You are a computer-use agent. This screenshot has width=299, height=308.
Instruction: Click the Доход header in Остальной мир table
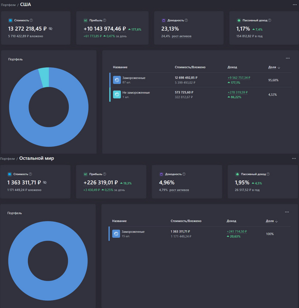(232, 221)
